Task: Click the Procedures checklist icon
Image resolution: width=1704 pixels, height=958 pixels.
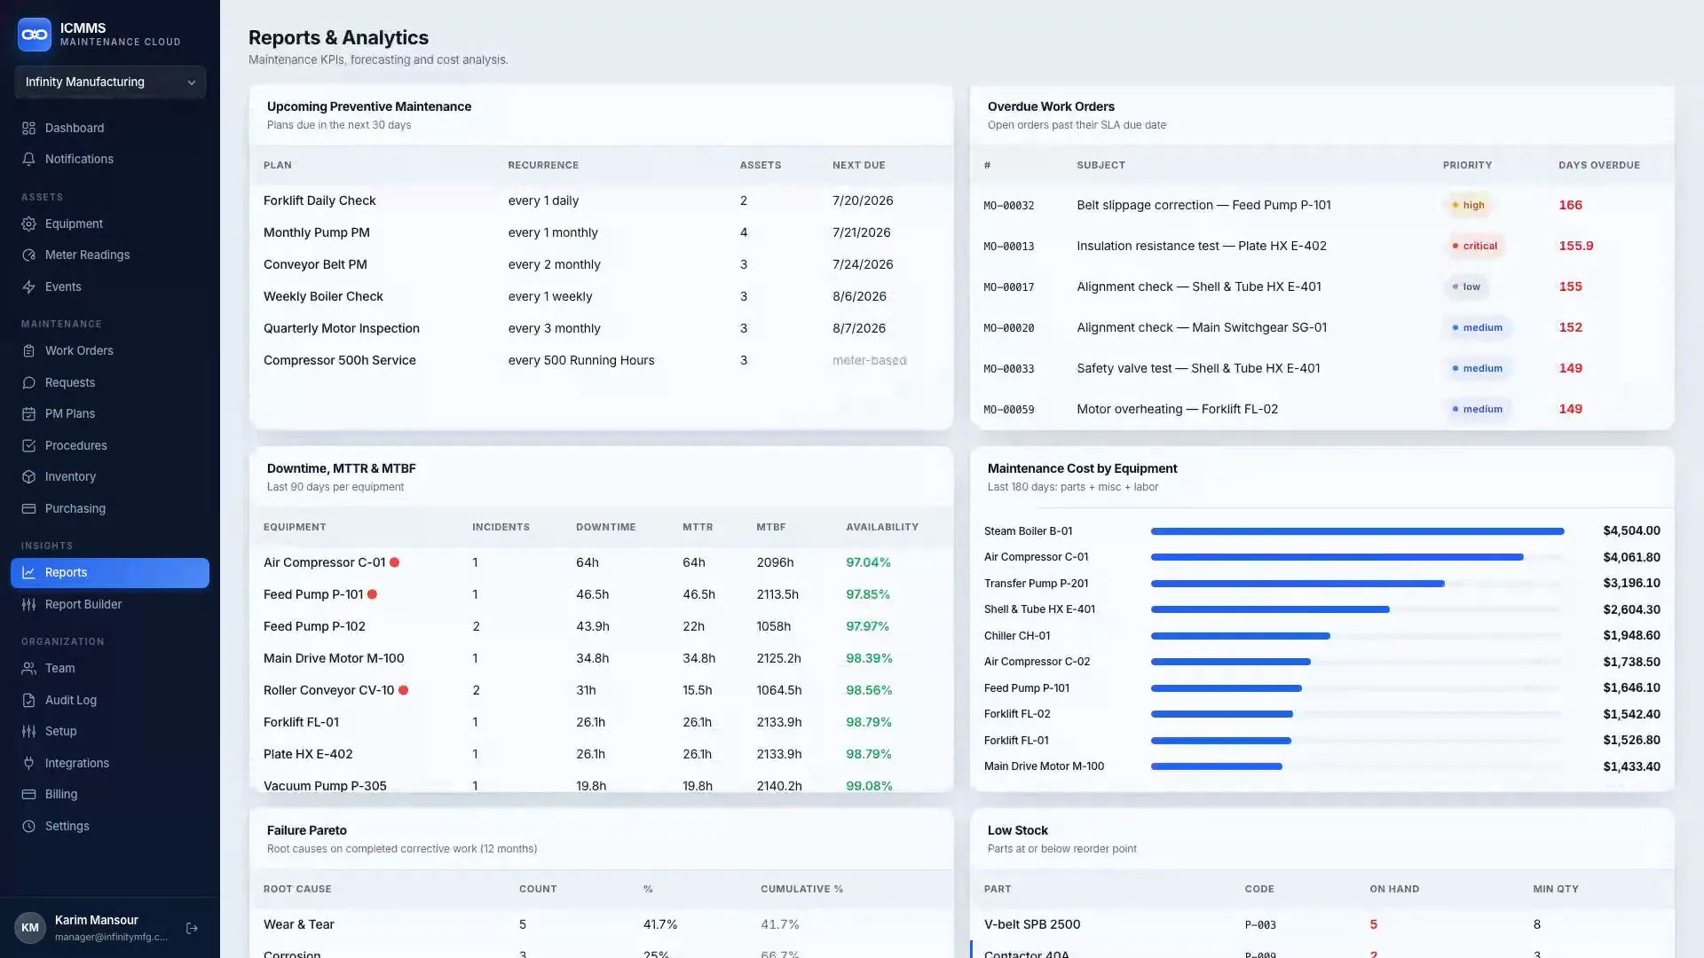Action: coord(28,445)
